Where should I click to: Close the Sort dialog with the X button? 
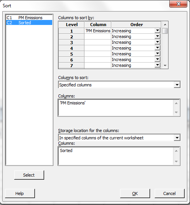coord(178,4)
